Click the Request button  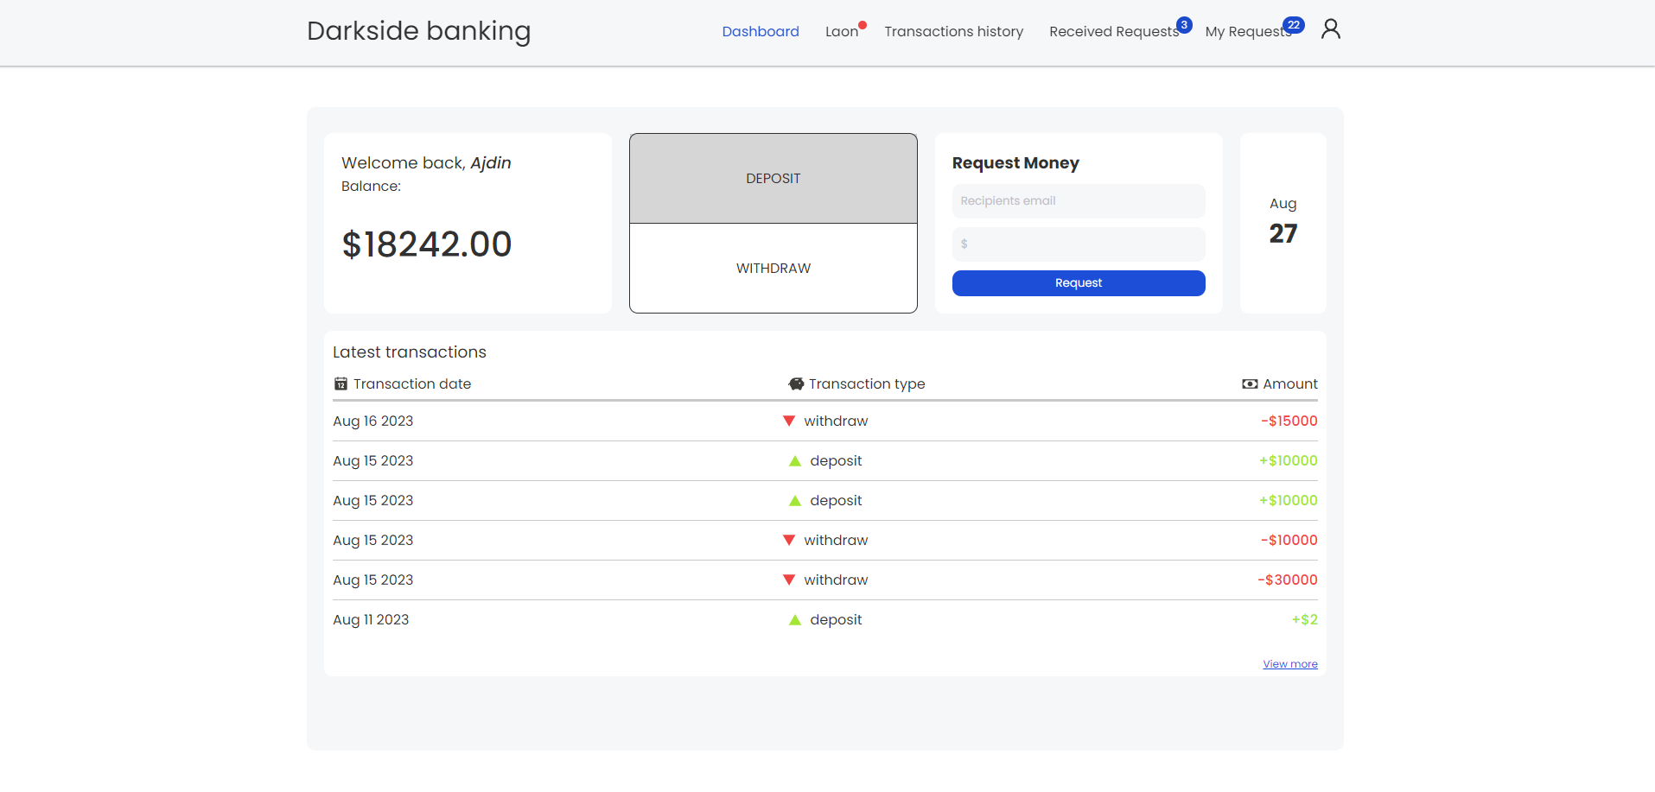(x=1078, y=282)
